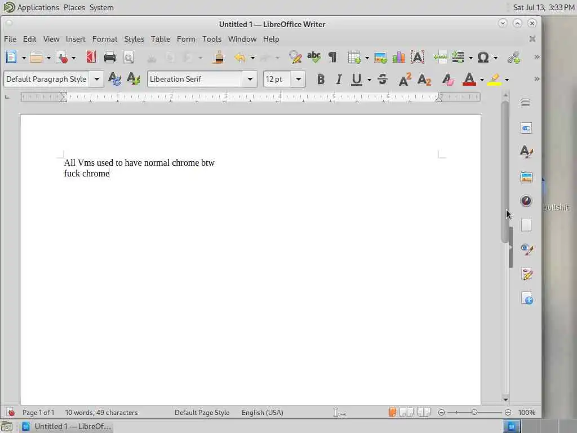Image resolution: width=577 pixels, height=433 pixels.
Task: Expand the Liberation Serif font dropdown
Action: (250, 79)
